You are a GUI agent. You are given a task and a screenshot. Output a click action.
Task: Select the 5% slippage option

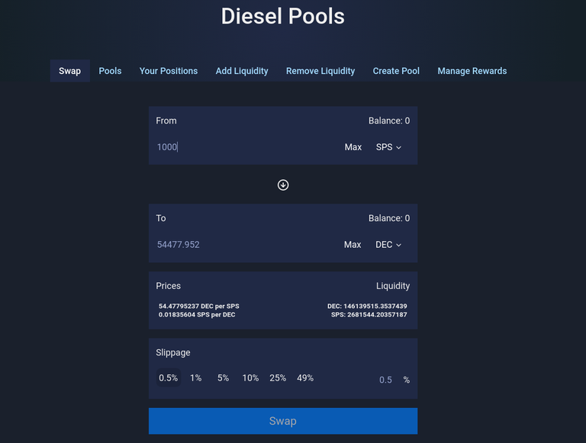pyautogui.click(x=223, y=378)
